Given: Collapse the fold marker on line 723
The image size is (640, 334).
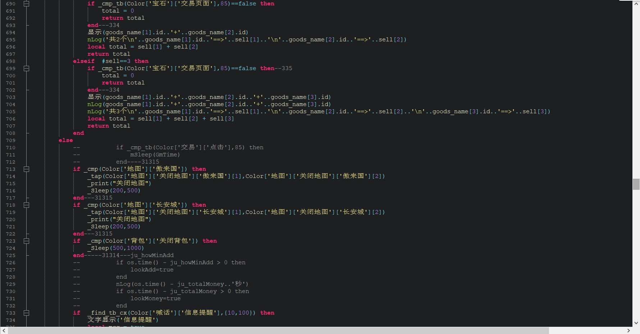Looking at the screenshot, I should [26, 241].
